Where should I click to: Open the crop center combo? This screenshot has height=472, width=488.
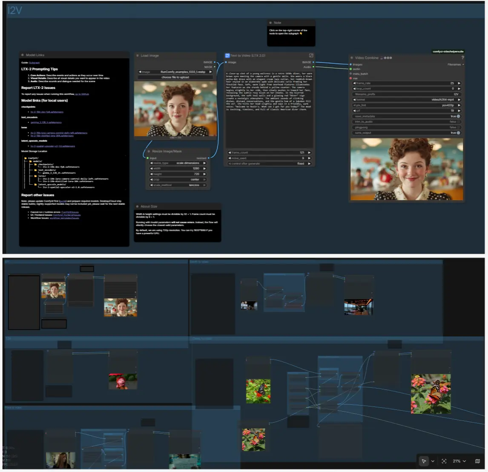(178, 180)
